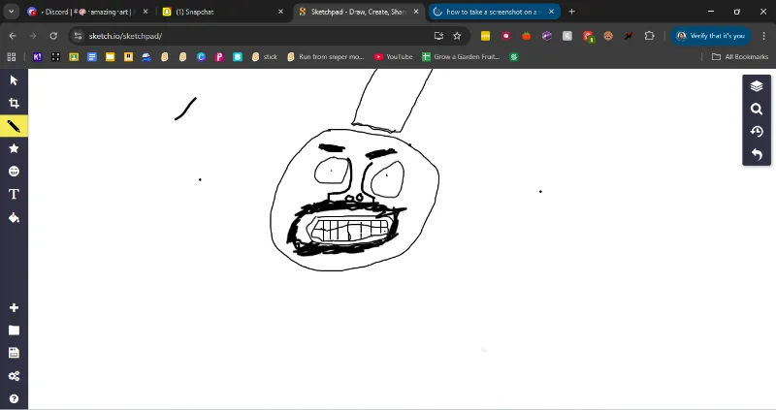This screenshot has height=410, width=776.
Task: Activate the highlighted Pencil brush tool
Action: [x=14, y=126]
